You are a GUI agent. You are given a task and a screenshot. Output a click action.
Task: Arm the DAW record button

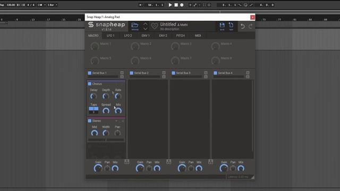click(x=182, y=5)
